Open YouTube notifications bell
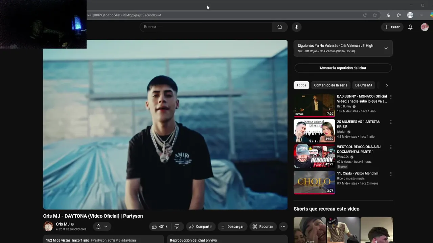The image size is (433, 243). pos(410,27)
